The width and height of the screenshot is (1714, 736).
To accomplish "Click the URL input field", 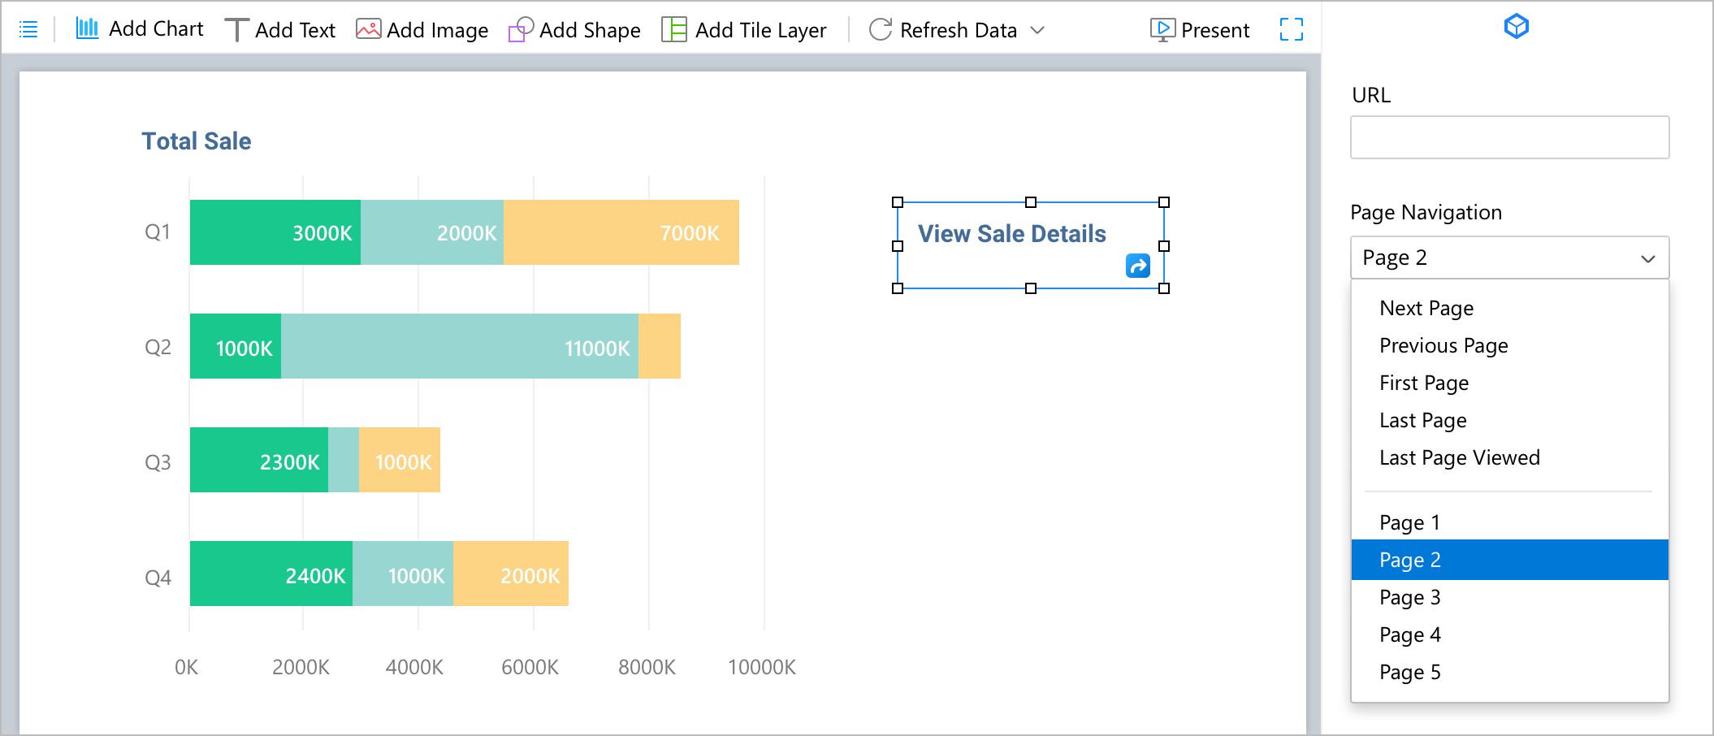I will click(1509, 137).
